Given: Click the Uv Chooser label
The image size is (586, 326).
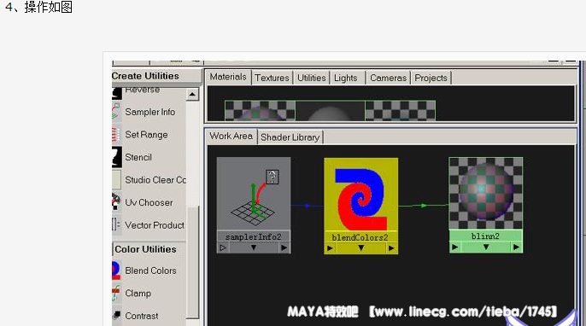Looking at the screenshot, I should pyautogui.click(x=149, y=202).
